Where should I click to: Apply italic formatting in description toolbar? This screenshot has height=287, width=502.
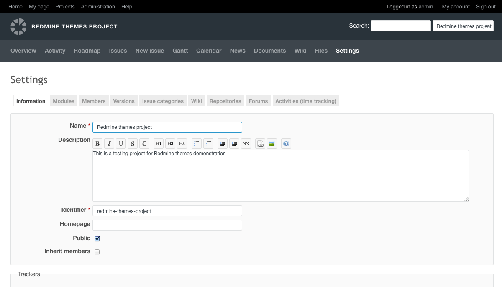pyautogui.click(x=109, y=143)
